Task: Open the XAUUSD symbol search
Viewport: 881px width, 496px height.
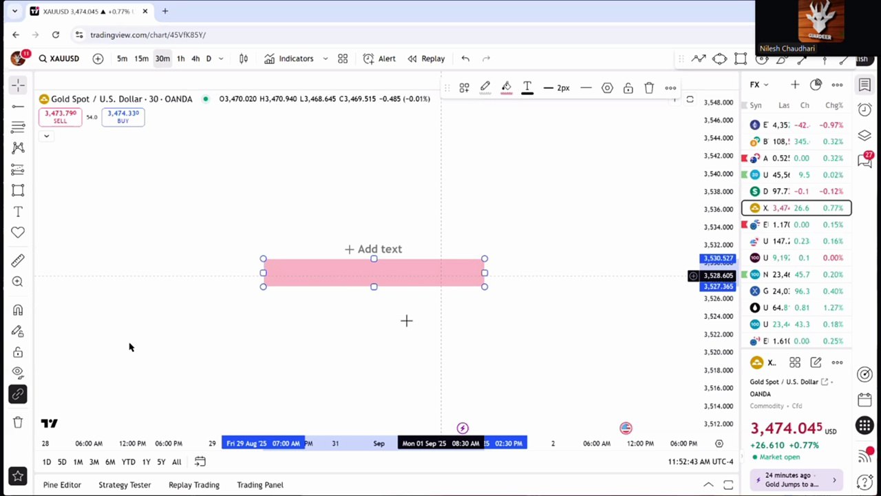Action: tap(59, 59)
